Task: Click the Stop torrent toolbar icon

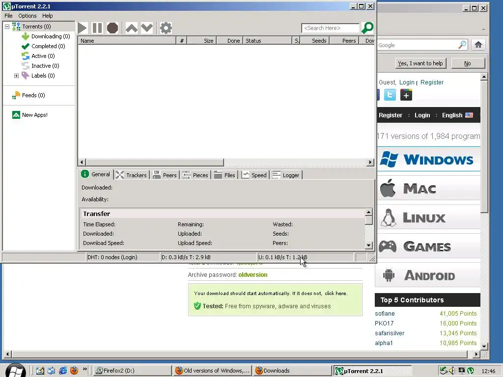Action: [x=112, y=28]
